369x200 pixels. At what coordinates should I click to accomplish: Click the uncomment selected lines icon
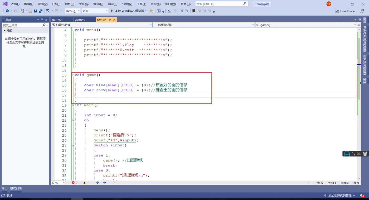[187, 11]
